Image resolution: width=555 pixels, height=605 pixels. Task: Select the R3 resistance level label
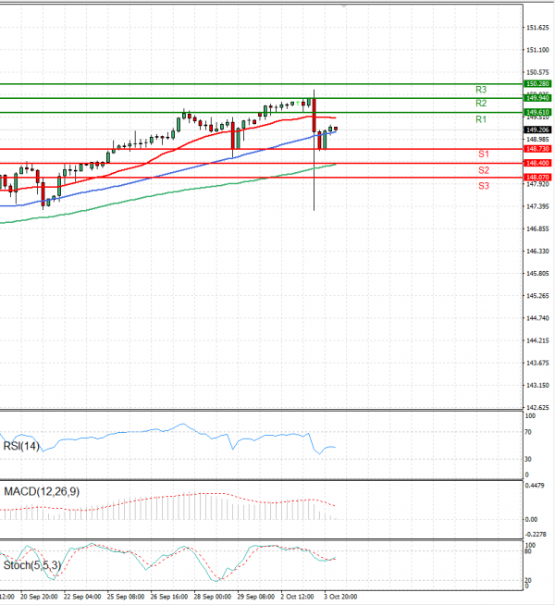(481, 90)
